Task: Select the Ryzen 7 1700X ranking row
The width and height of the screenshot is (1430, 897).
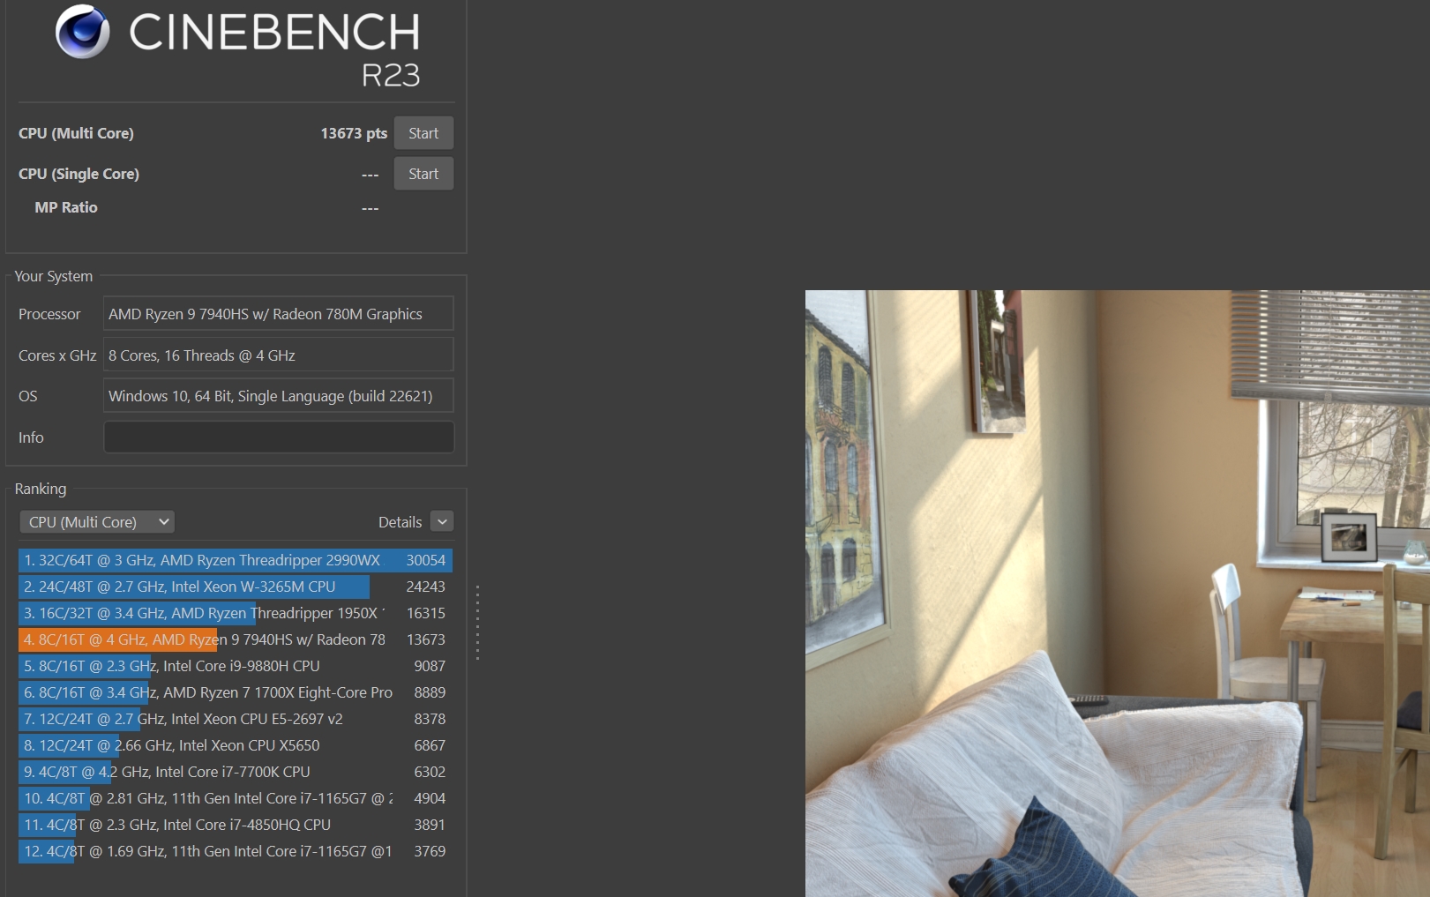Action: click(x=235, y=692)
